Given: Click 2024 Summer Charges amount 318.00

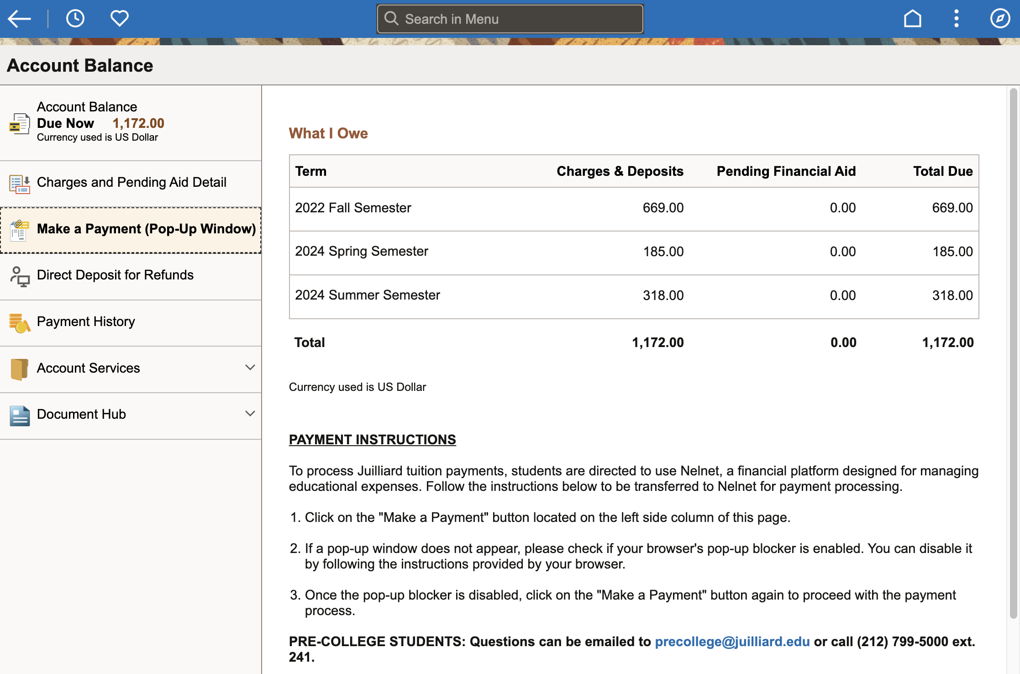Looking at the screenshot, I should (x=663, y=295).
